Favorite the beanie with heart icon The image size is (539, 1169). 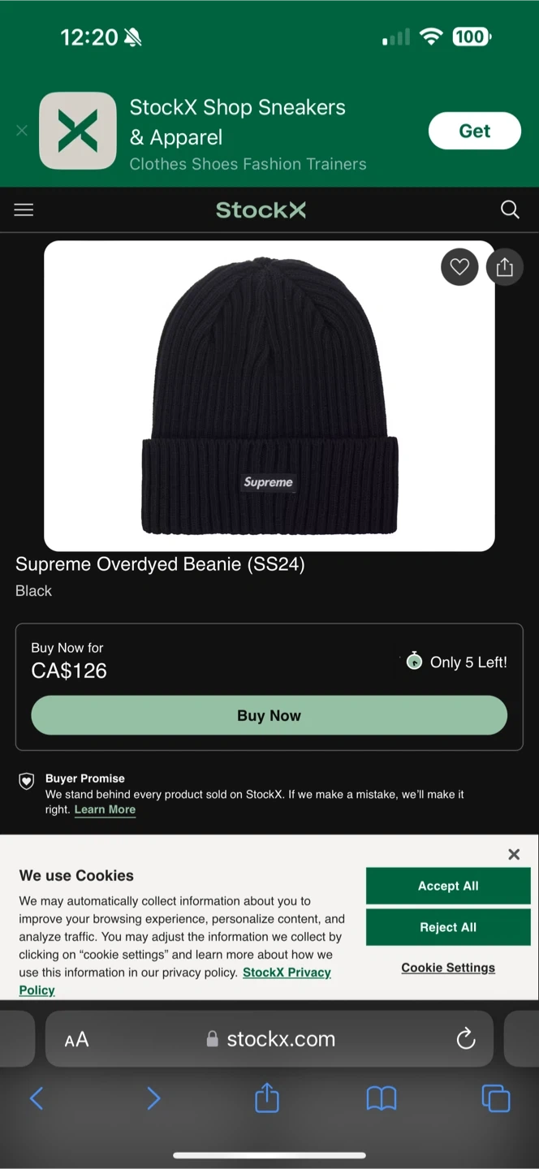point(459,266)
